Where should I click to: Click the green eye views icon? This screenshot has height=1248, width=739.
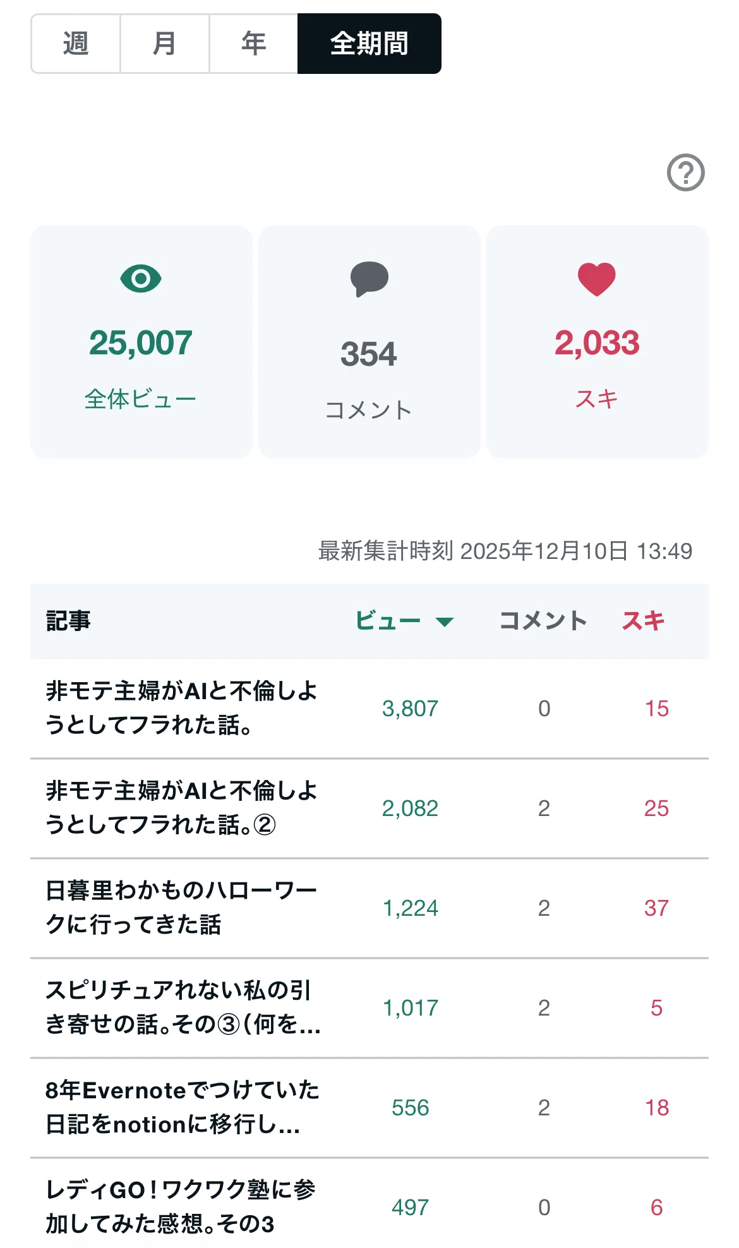click(x=141, y=279)
